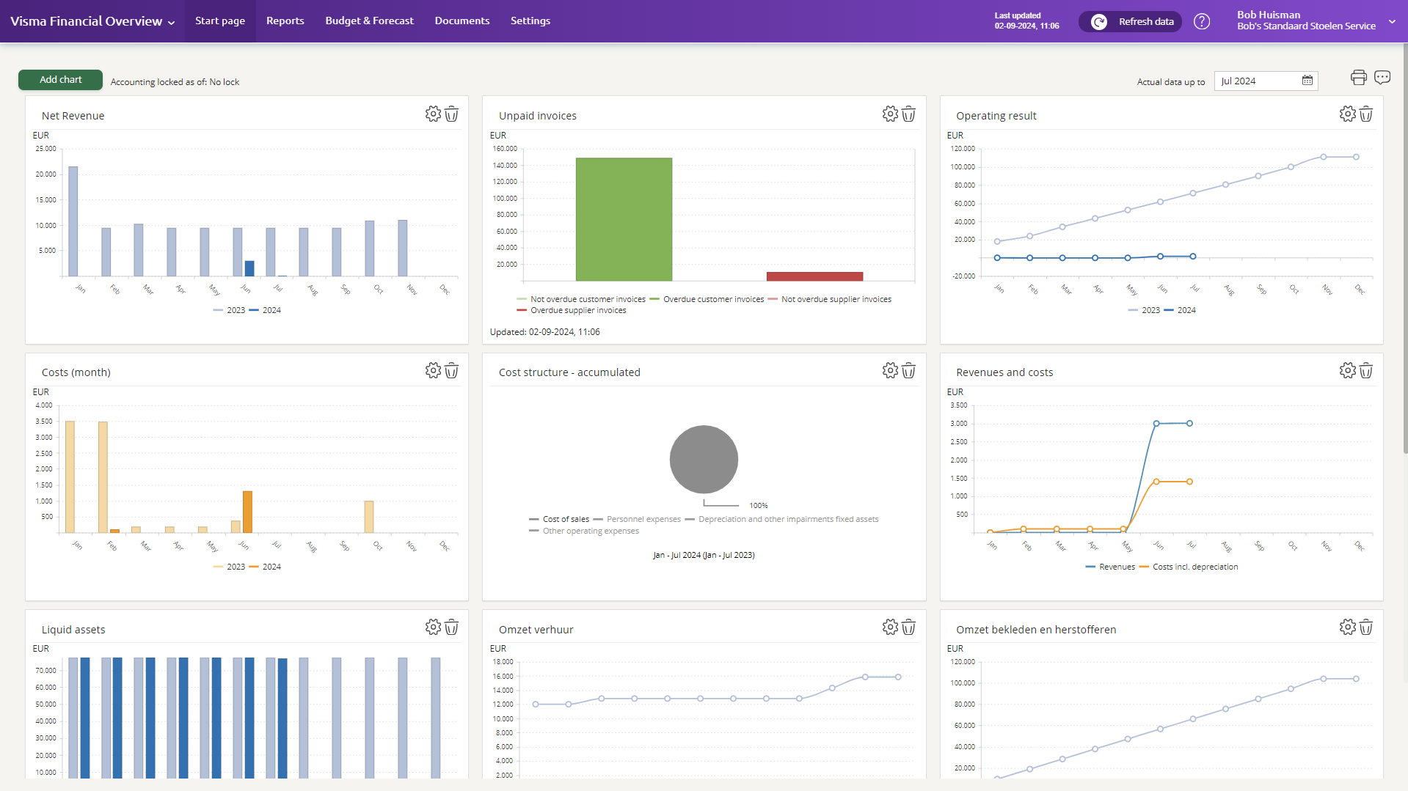1408x791 pixels.
Task: Open settings for Cost structure chart
Action: pos(890,371)
